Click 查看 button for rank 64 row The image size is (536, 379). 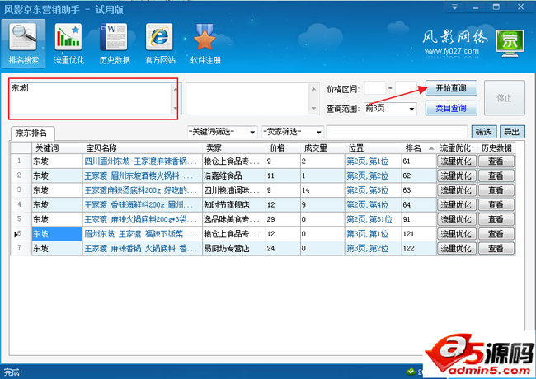(x=496, y=205)
